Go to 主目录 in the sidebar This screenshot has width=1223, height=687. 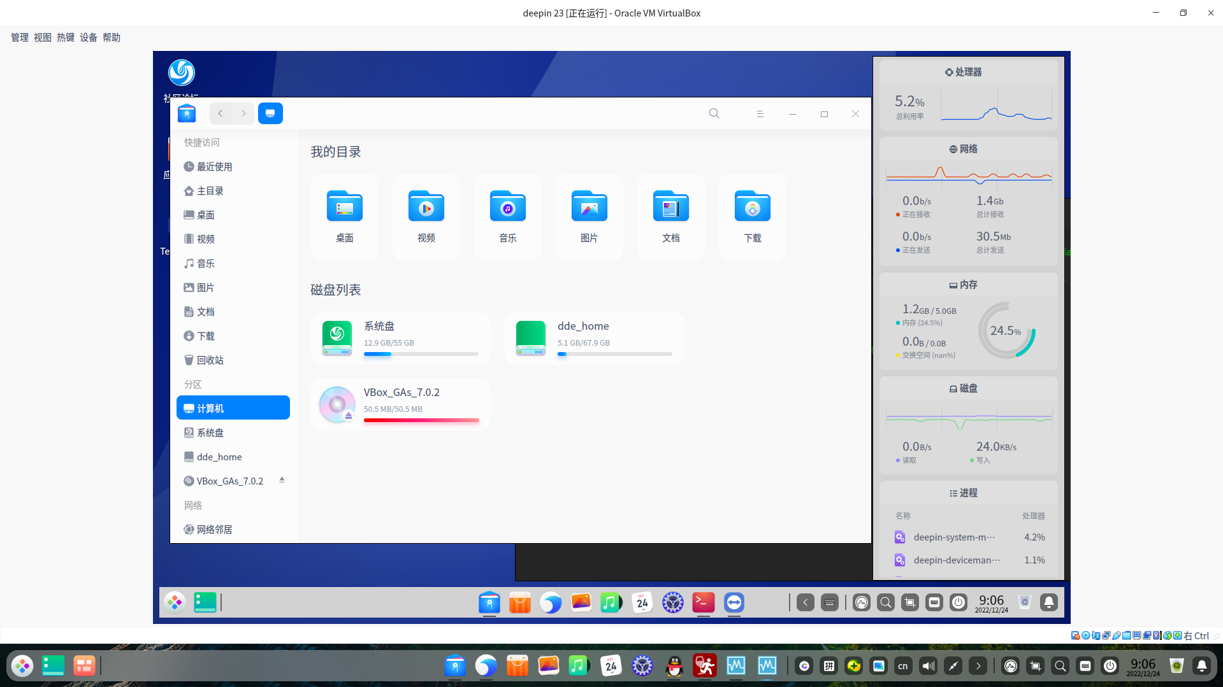click(233, 191)
